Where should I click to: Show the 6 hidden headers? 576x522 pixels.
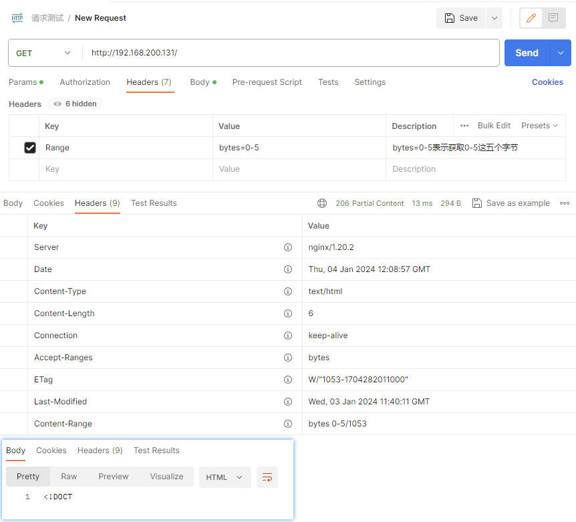[75, 104]
